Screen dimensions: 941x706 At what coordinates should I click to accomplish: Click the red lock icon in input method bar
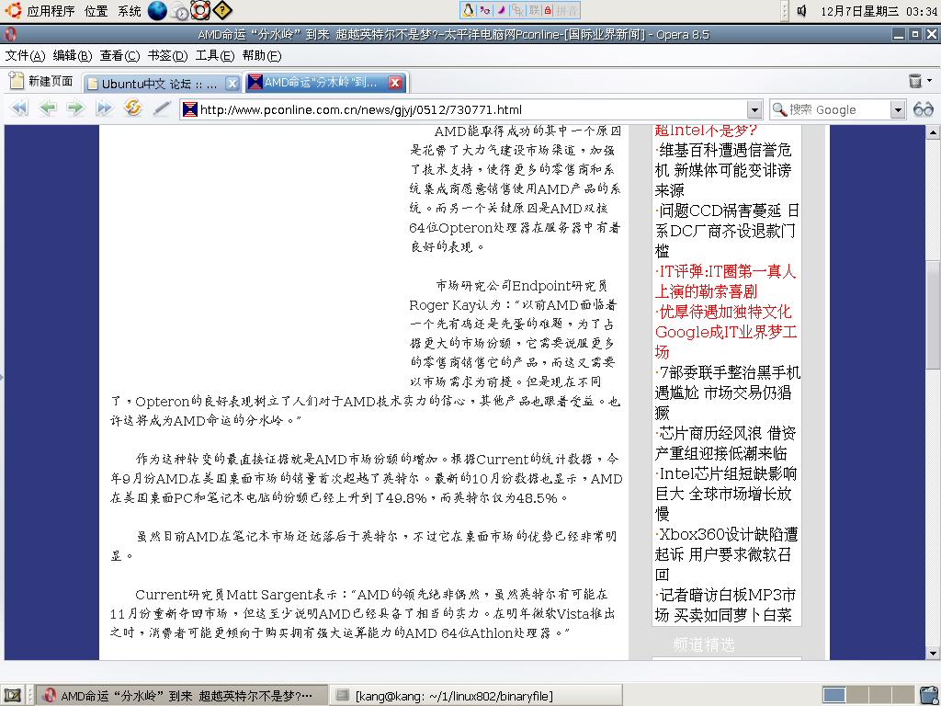pos(548,10)
